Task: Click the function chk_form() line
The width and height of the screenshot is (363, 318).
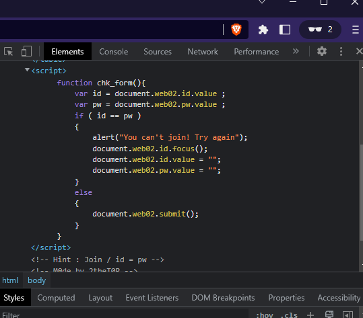Action: pos(101,83)
